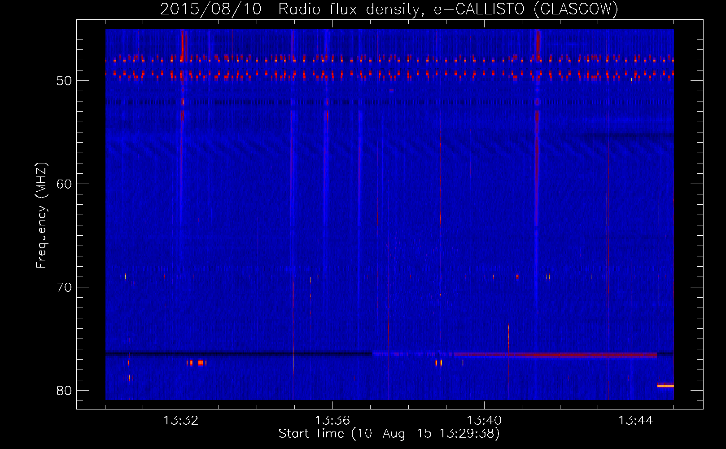726x449 pixels.
Task: Click the 13:36 time tick label
Action: [x=332, y=421]
